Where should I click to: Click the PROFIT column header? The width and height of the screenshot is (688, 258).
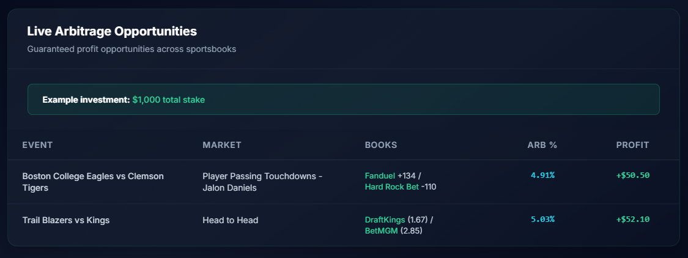(x=633, y=146)
